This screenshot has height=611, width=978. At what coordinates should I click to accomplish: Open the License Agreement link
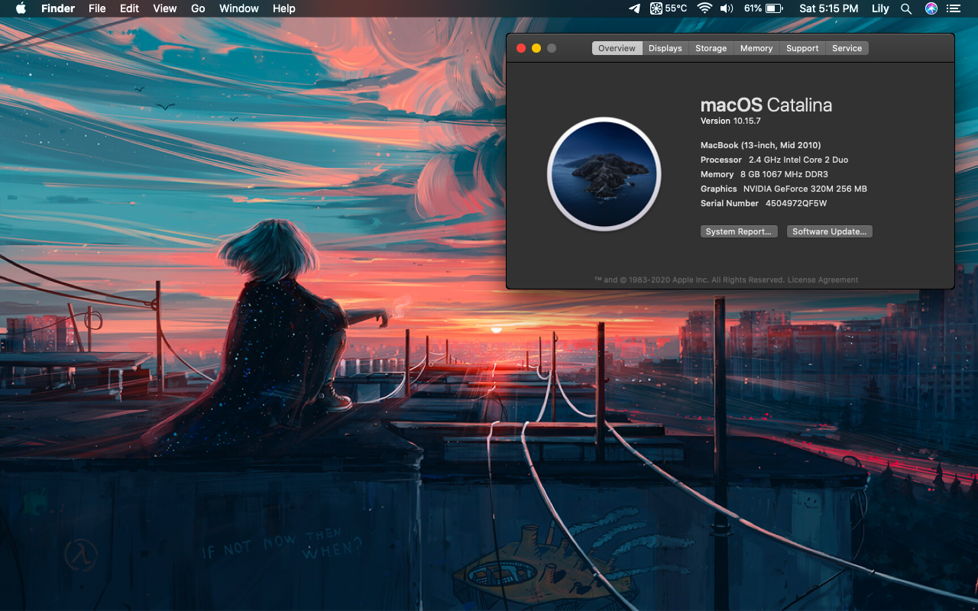[823, 280]
